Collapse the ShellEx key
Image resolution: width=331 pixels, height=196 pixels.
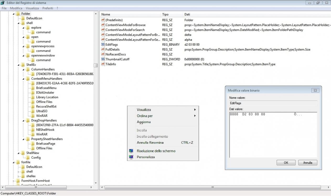click(19, 65)
